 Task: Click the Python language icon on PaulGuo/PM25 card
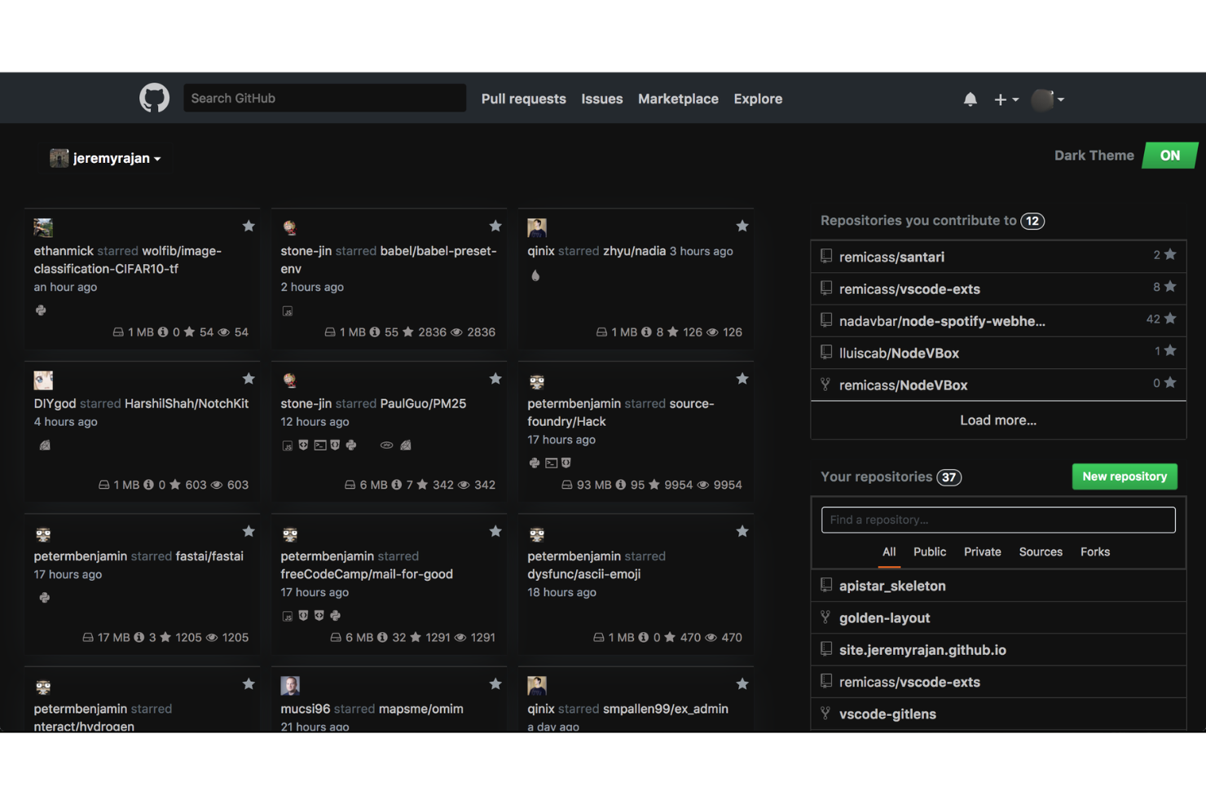pos(351,445)
